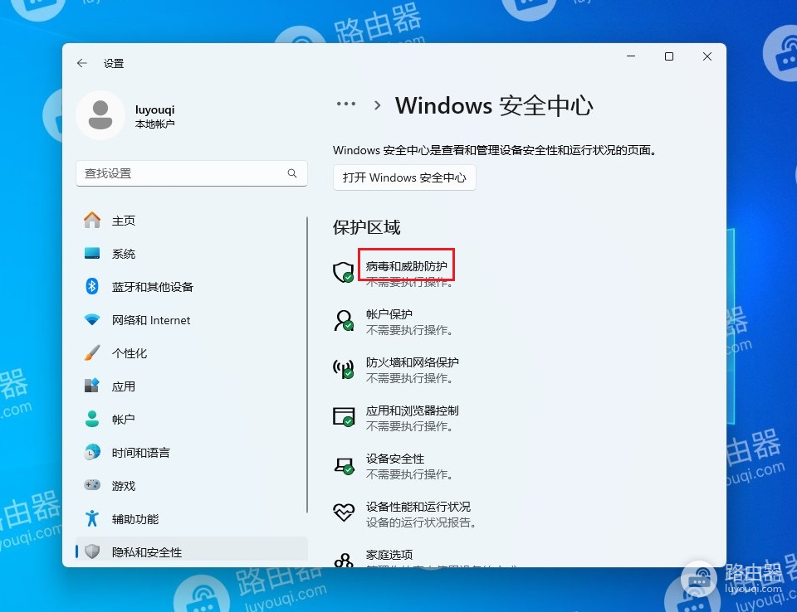Click the paintbrush icon for 个性化
The image size is (797, 612).
(x=92, y=352)
